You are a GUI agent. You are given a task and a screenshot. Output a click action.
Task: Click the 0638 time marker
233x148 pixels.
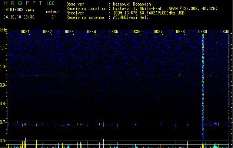point(180,32)
